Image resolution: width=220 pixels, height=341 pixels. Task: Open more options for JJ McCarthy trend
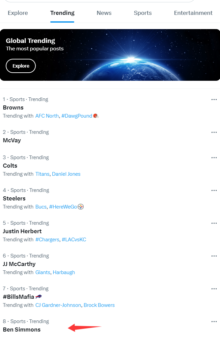pyautogui.click(x=214, y=256)
